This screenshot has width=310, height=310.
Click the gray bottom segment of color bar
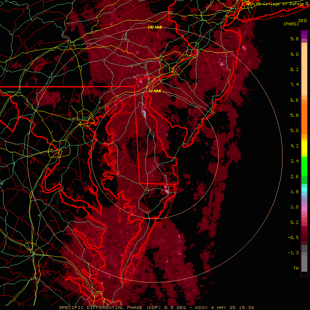304,259
